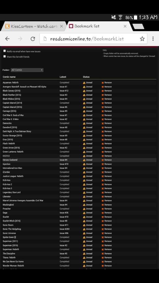Open Avengers Standoff: Assault on Pleasant Hill Alpha
Viewport: 159px width, 283px height.
pyautogui.click(x=25, y=87)
